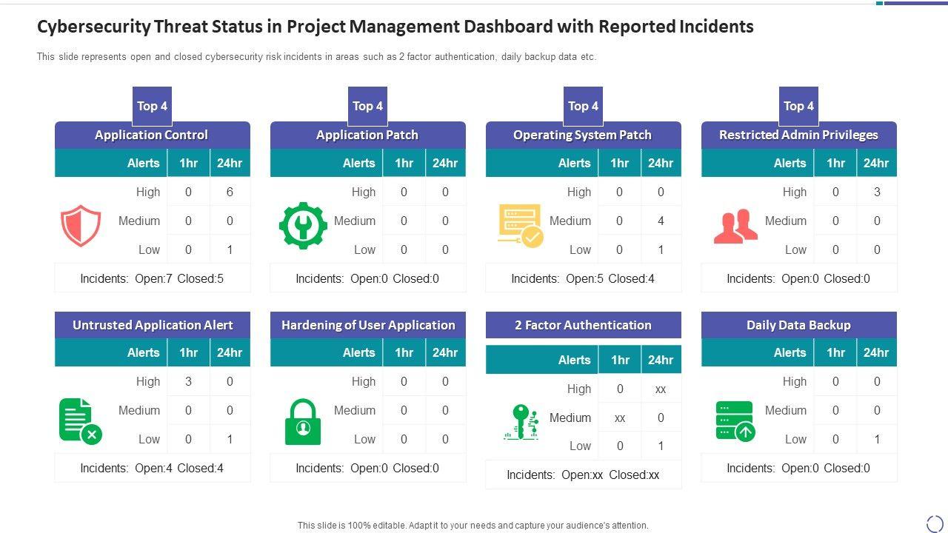Viewport: 948px width, 533px height.
Task: Select the green gear wrench icon
Action: (303, 225)
